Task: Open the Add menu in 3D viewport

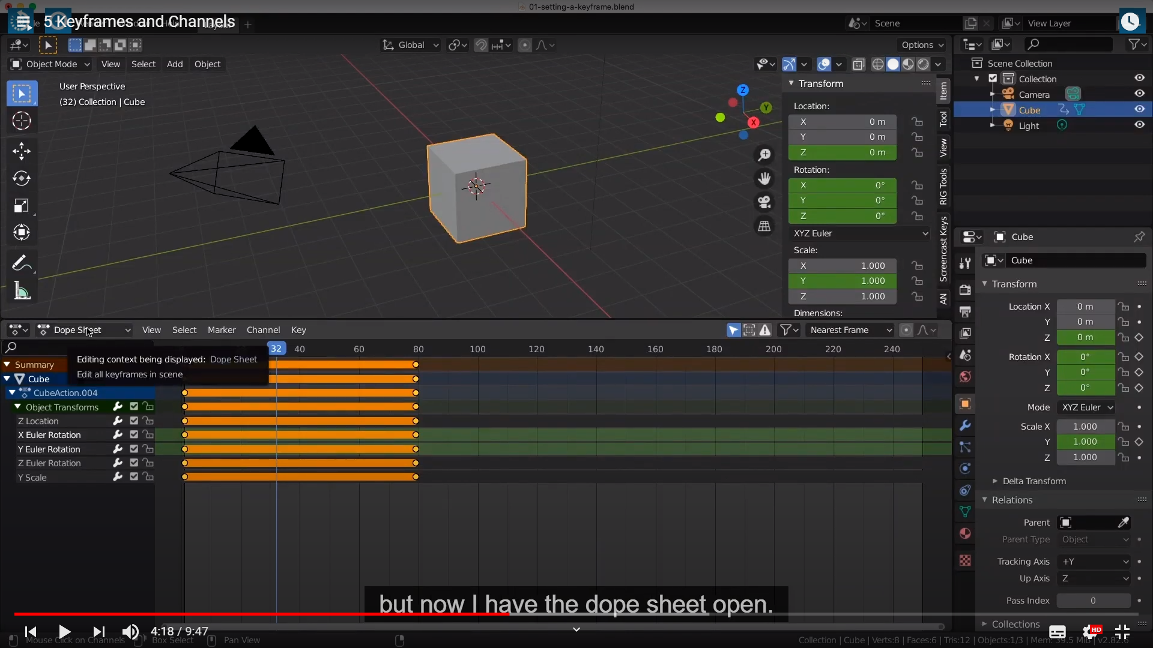Action: click(174, 64)
